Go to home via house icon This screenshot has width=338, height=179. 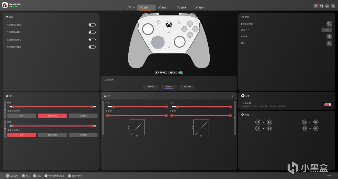point(333,6)
